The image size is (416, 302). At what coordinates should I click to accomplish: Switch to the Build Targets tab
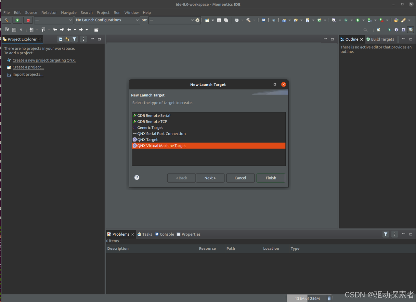[380, 39]
